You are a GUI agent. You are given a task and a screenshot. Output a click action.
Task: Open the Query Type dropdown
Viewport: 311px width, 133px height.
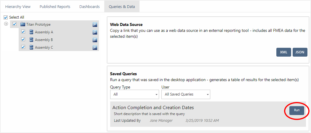(x=134, y=94)
